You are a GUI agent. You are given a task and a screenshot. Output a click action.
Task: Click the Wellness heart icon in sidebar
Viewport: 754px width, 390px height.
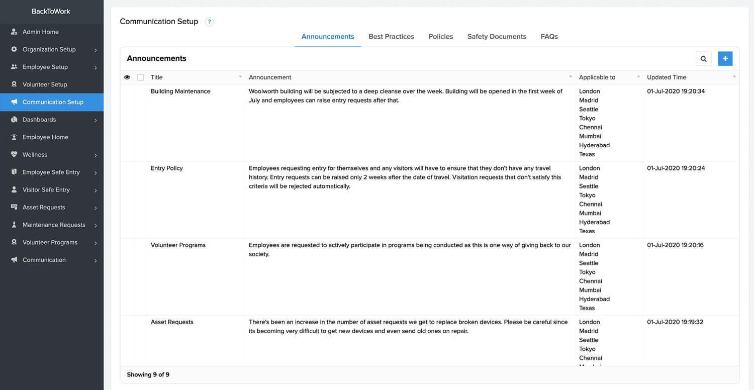[14, 155]
